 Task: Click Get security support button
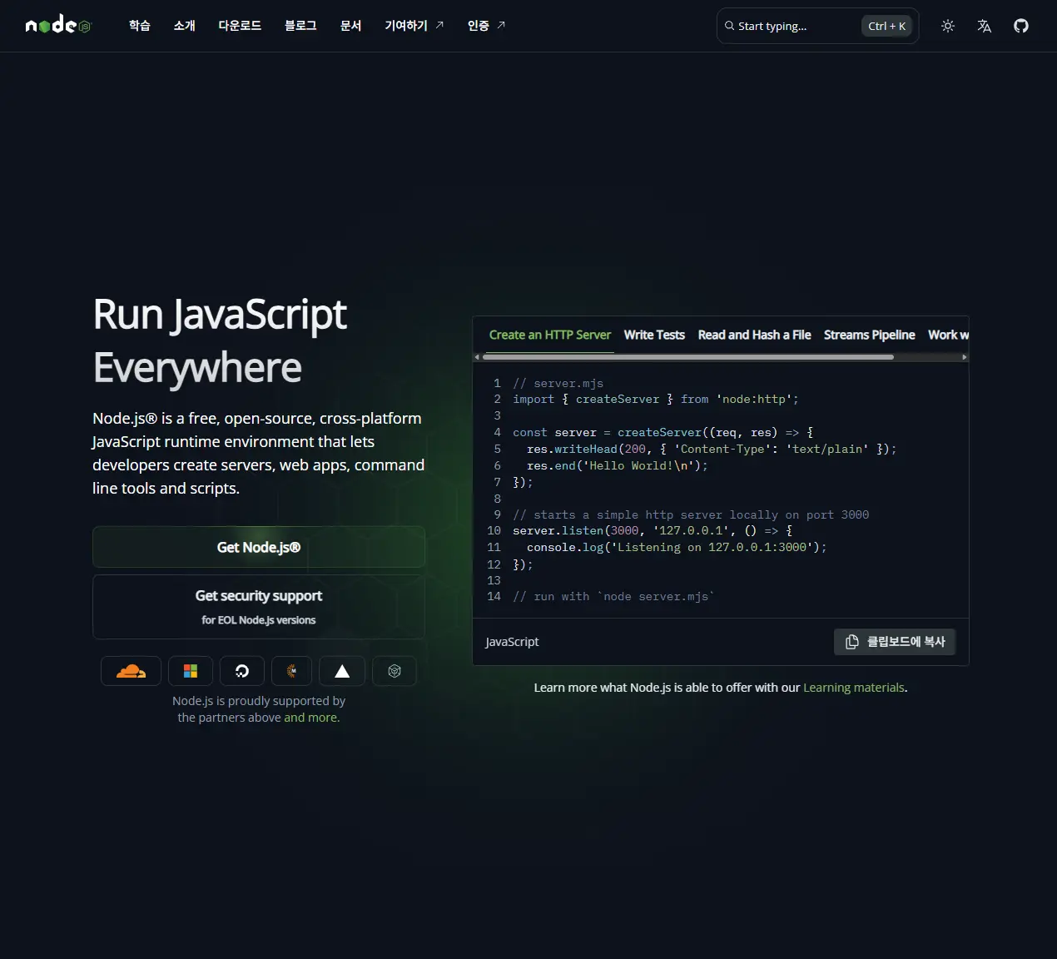pos(259,607)
